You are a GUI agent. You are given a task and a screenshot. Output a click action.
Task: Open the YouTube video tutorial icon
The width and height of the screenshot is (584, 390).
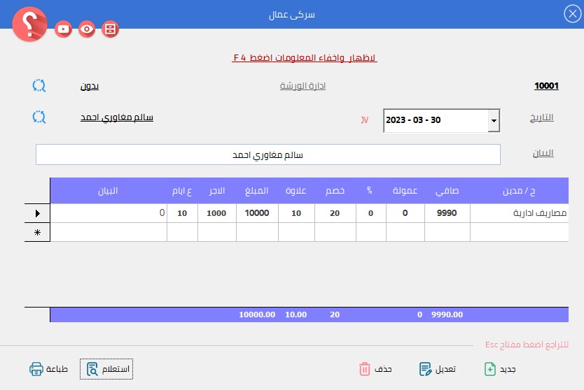point(64,29)
